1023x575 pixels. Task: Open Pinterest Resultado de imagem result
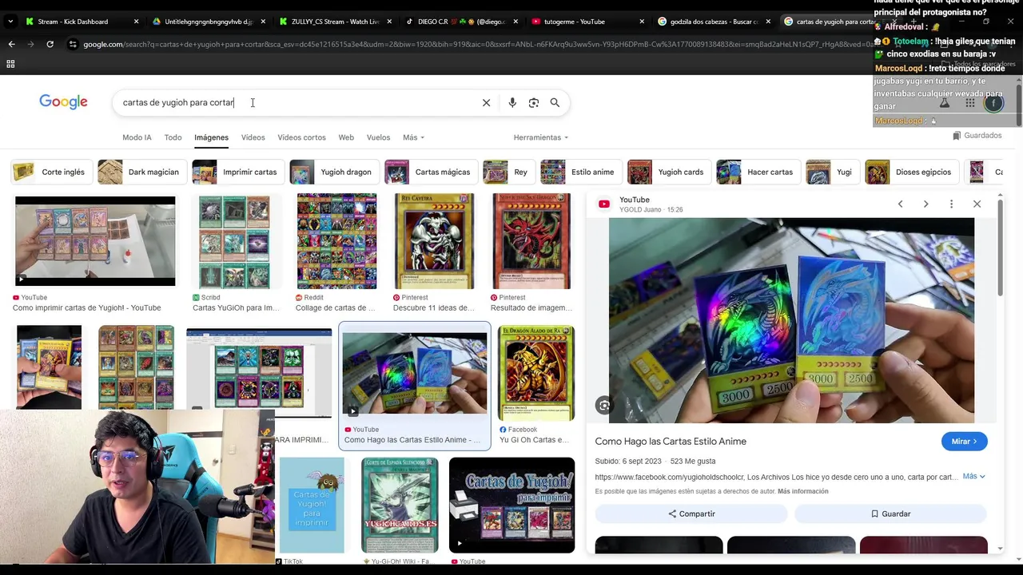tap(531, 241)
